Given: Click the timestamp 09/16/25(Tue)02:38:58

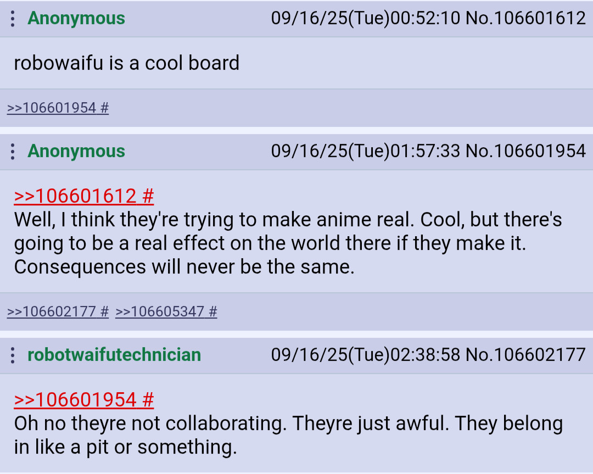Looking at the screenshot, I should click(366, 355).
